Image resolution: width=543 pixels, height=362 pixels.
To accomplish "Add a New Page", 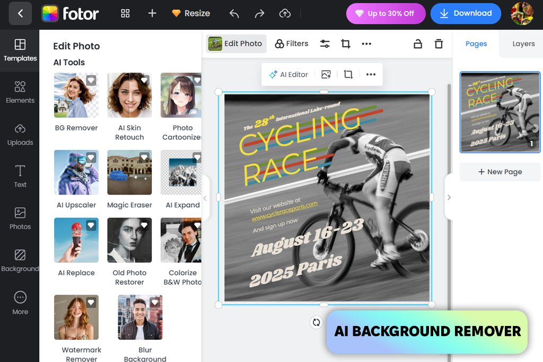I will [x=500, y=172].
